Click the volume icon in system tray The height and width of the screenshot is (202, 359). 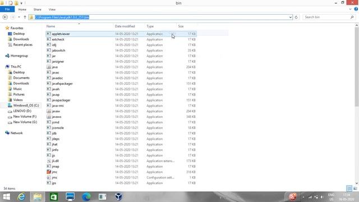[321, 197]
